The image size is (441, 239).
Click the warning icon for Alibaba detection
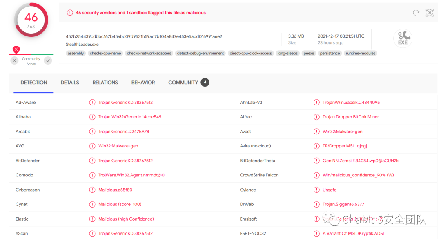pyautogui.click(x=92, y=117)
